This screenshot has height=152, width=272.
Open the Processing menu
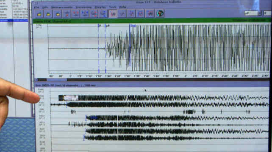[x=83, y=7]
